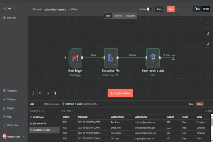This screenshot has width=213, height=142.
Task: Click Clear execution in Logs
Action: coord(51,104)
